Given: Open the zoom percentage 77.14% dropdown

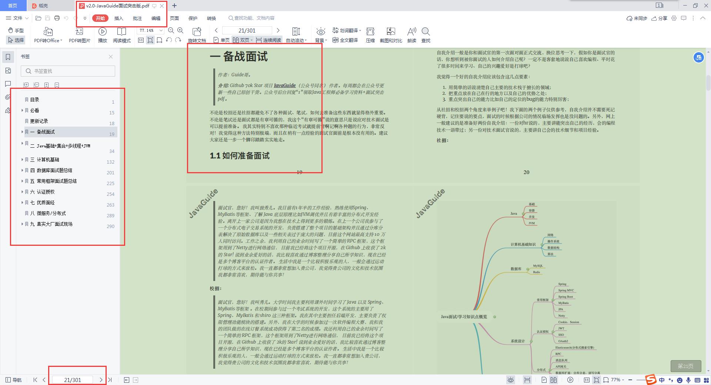Looking at the screenshot, I should (x=161, y=30).
